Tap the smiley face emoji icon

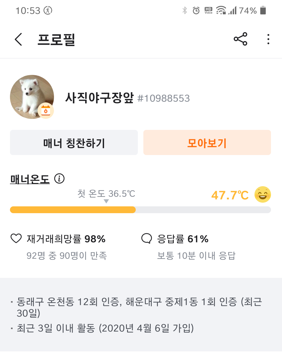point(263,195)
